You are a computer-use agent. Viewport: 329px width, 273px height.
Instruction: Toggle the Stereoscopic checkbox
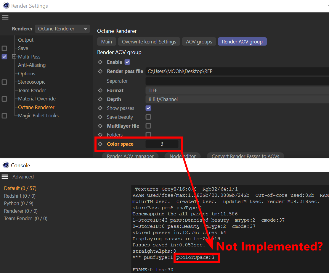4,82
